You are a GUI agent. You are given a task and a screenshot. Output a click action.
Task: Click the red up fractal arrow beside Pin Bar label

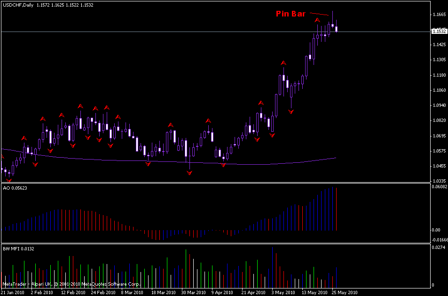pos(317,20)
